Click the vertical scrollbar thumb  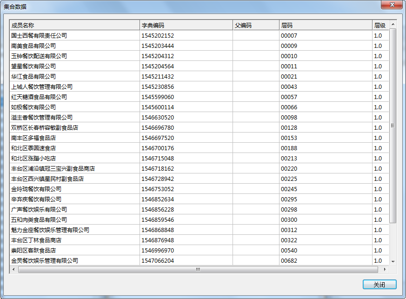coord(393,126)
